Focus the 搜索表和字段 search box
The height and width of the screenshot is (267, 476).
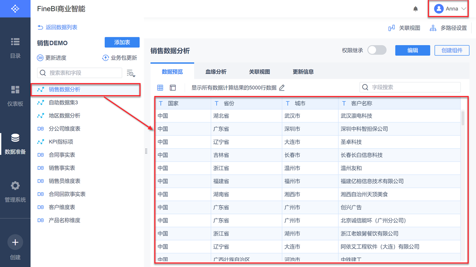(x=80, y=73)
